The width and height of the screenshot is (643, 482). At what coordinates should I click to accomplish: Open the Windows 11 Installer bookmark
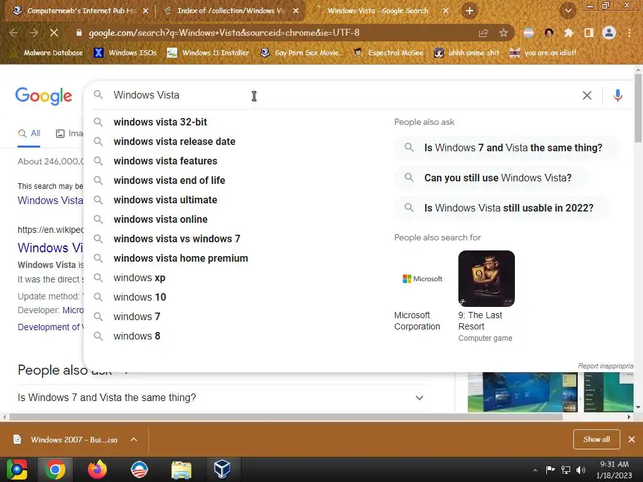tap(208, 53)
